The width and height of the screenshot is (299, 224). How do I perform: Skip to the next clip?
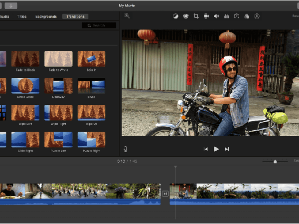(x=227, y=149)
